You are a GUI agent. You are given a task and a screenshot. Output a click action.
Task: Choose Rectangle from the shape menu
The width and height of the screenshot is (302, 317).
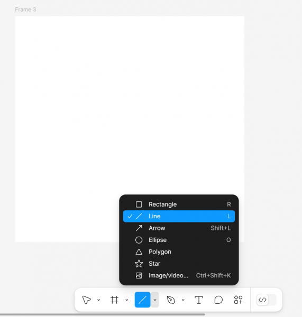tap(179, 204)
